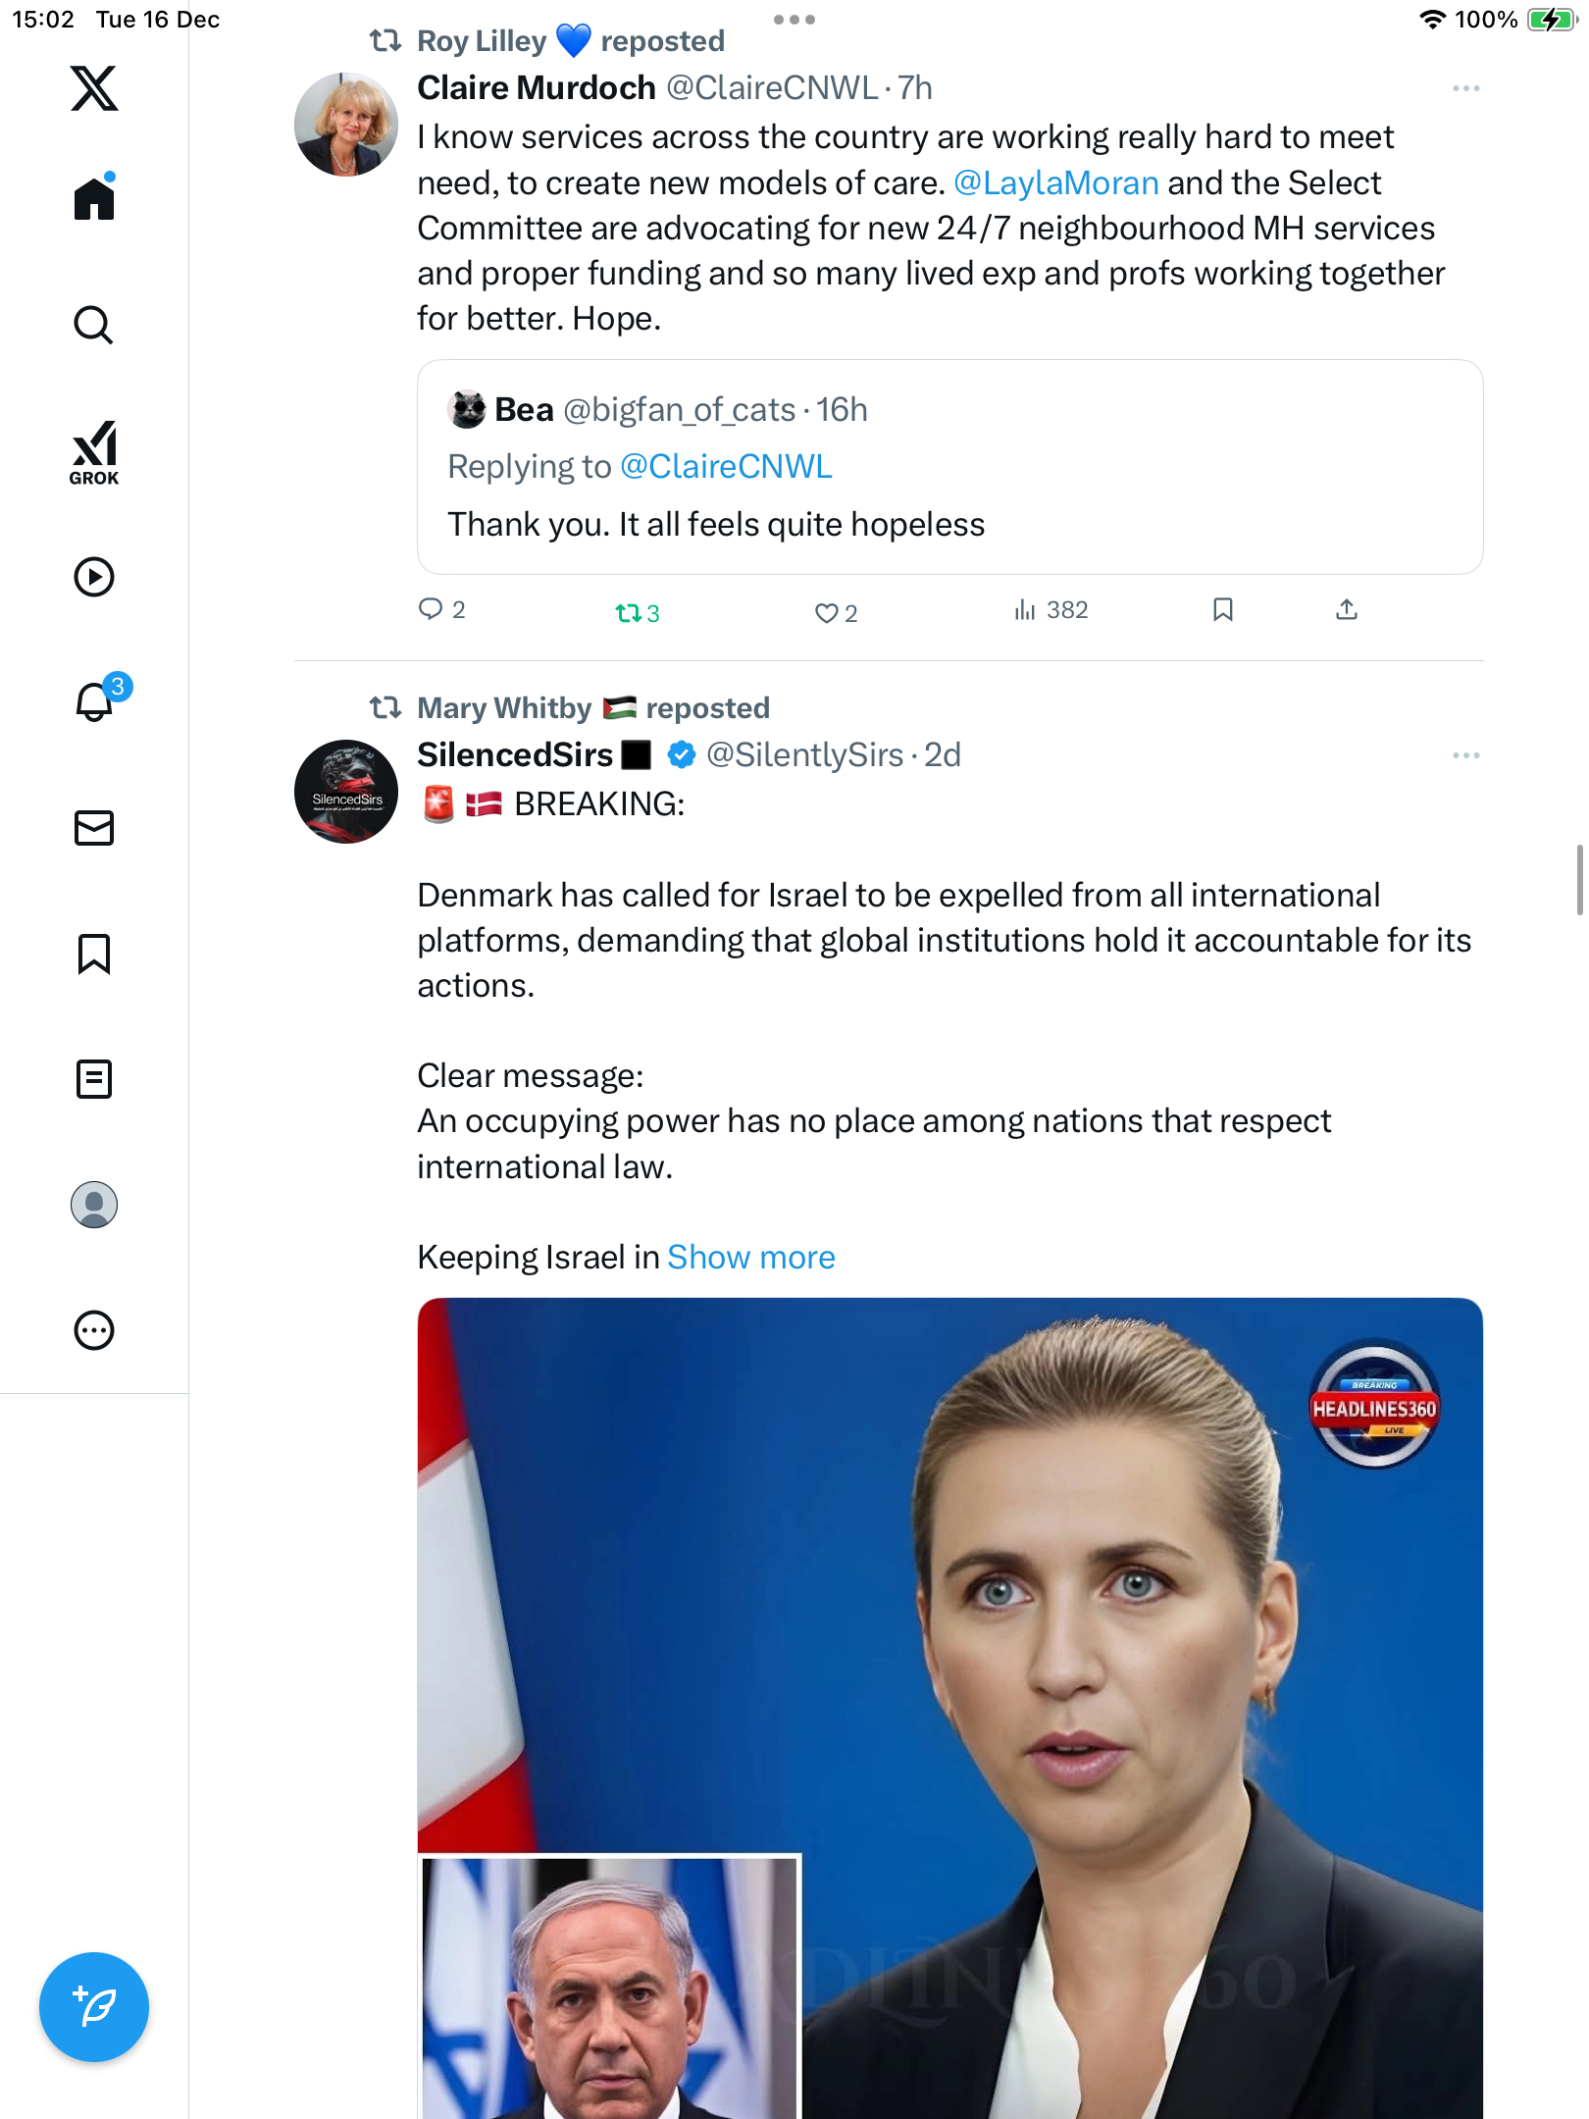Image resolution: width=1589 pixels, height=2119 pixels.
Task: Open more options for Claire Murdoch's post
Action: [1465, 88]
